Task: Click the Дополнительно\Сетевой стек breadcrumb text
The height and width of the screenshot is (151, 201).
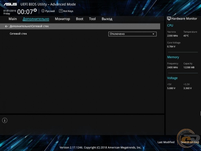Action: tap(29, 26)
